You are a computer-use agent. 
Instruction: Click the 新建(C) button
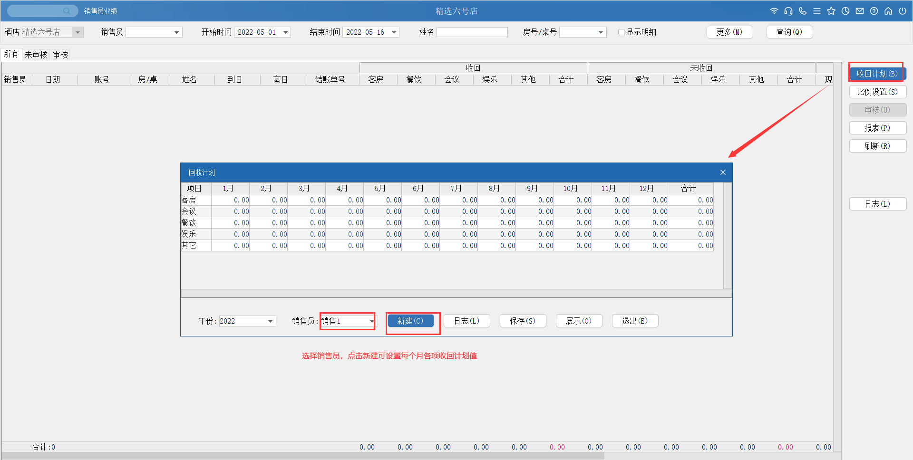tap(410, 321)
